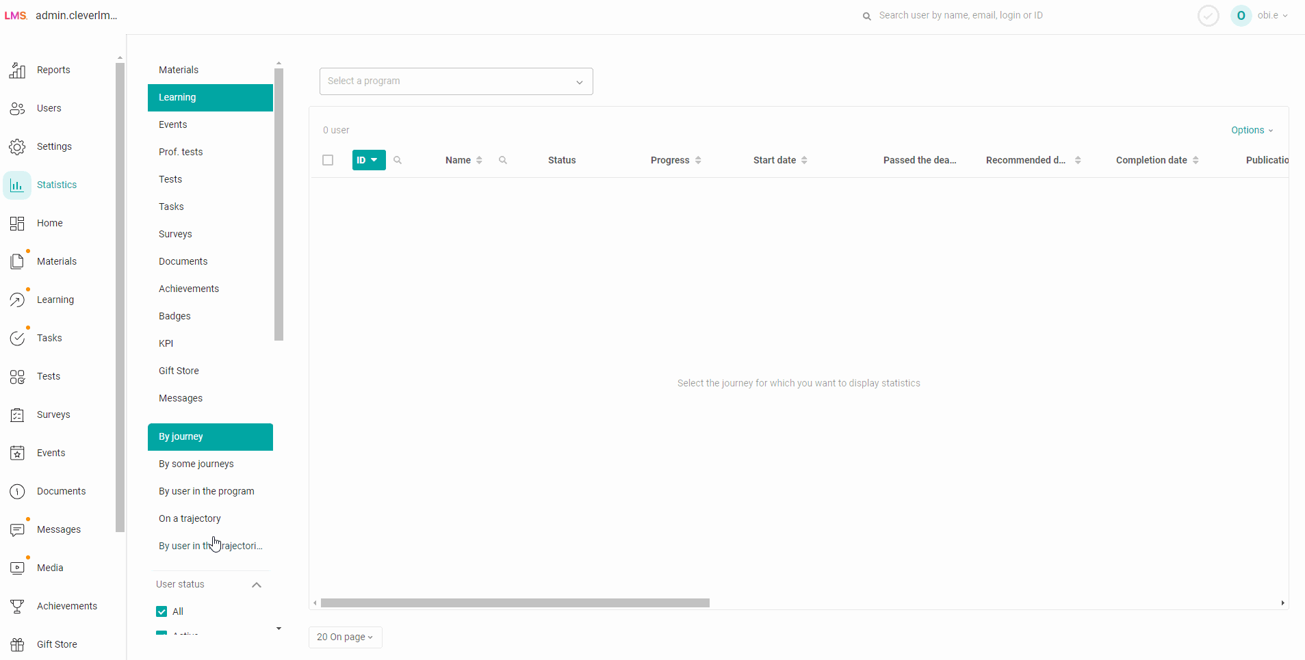Viewport: 1305px width, 660px height.
Task: Open Messages in the statistics submenu
Action: coord(210,398)
